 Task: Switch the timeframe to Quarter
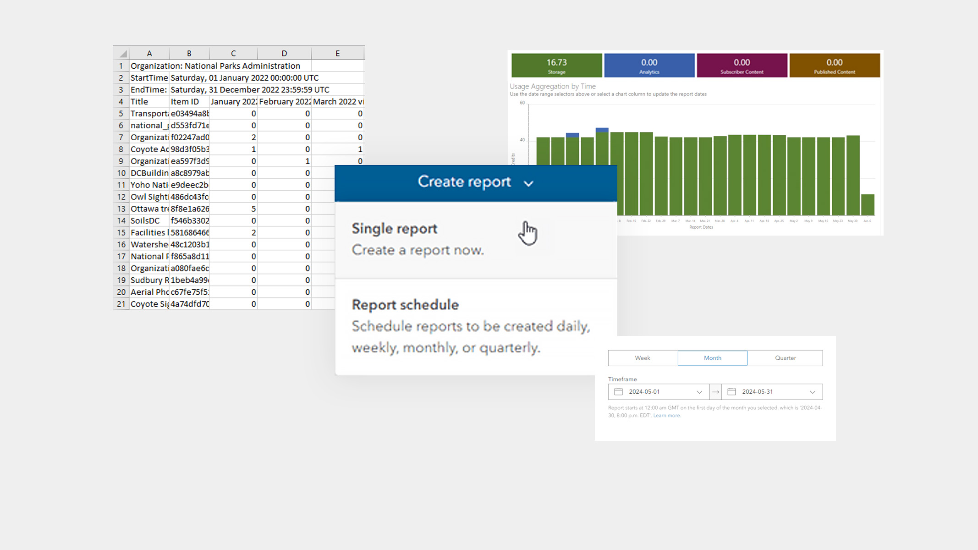(x=785, y=358)
